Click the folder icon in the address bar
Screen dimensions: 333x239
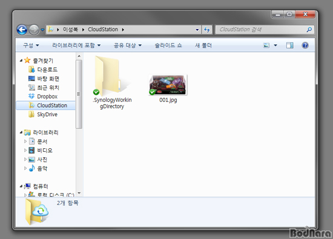[50, 30]
